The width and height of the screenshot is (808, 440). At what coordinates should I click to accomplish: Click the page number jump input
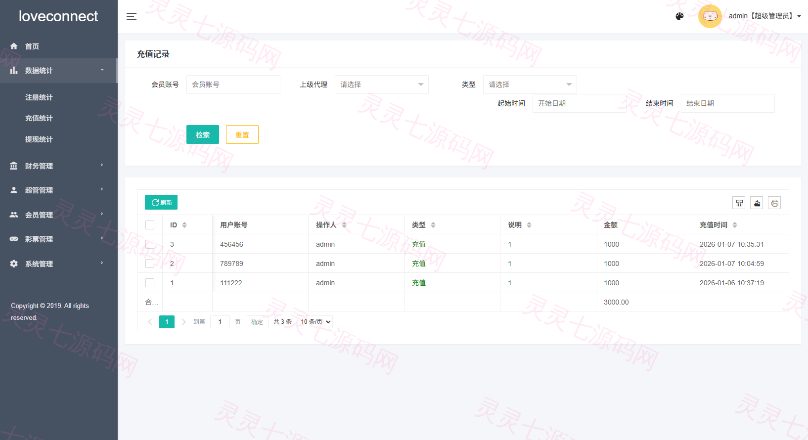click(220, 322)
